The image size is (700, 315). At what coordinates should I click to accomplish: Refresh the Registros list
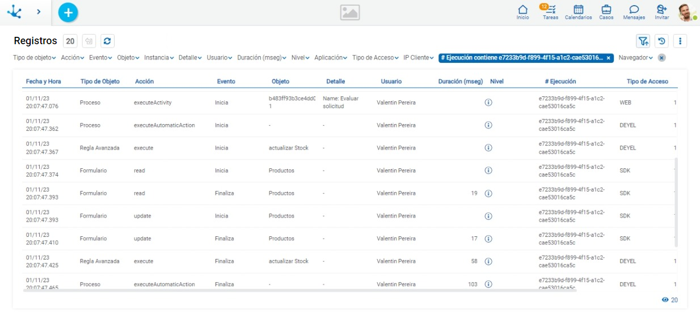pos(108,41)
